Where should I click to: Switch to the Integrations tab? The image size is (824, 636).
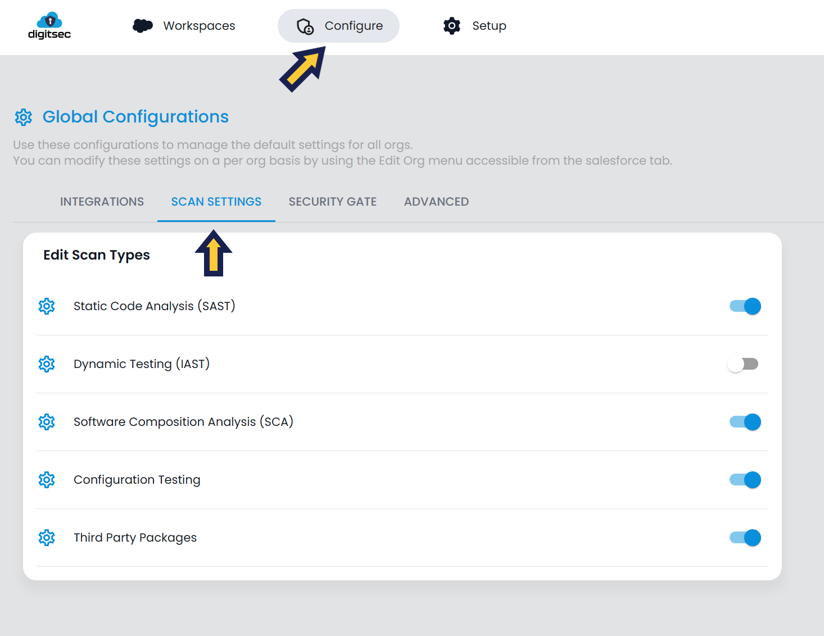[102, 202]
